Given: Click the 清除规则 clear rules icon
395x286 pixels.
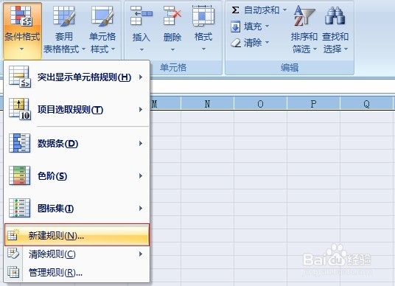Looking at the screenshot, I should 13,254.
